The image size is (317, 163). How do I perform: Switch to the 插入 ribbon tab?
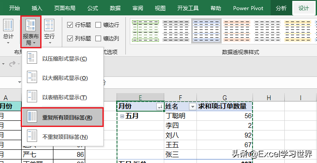click(x=37, y=8)
